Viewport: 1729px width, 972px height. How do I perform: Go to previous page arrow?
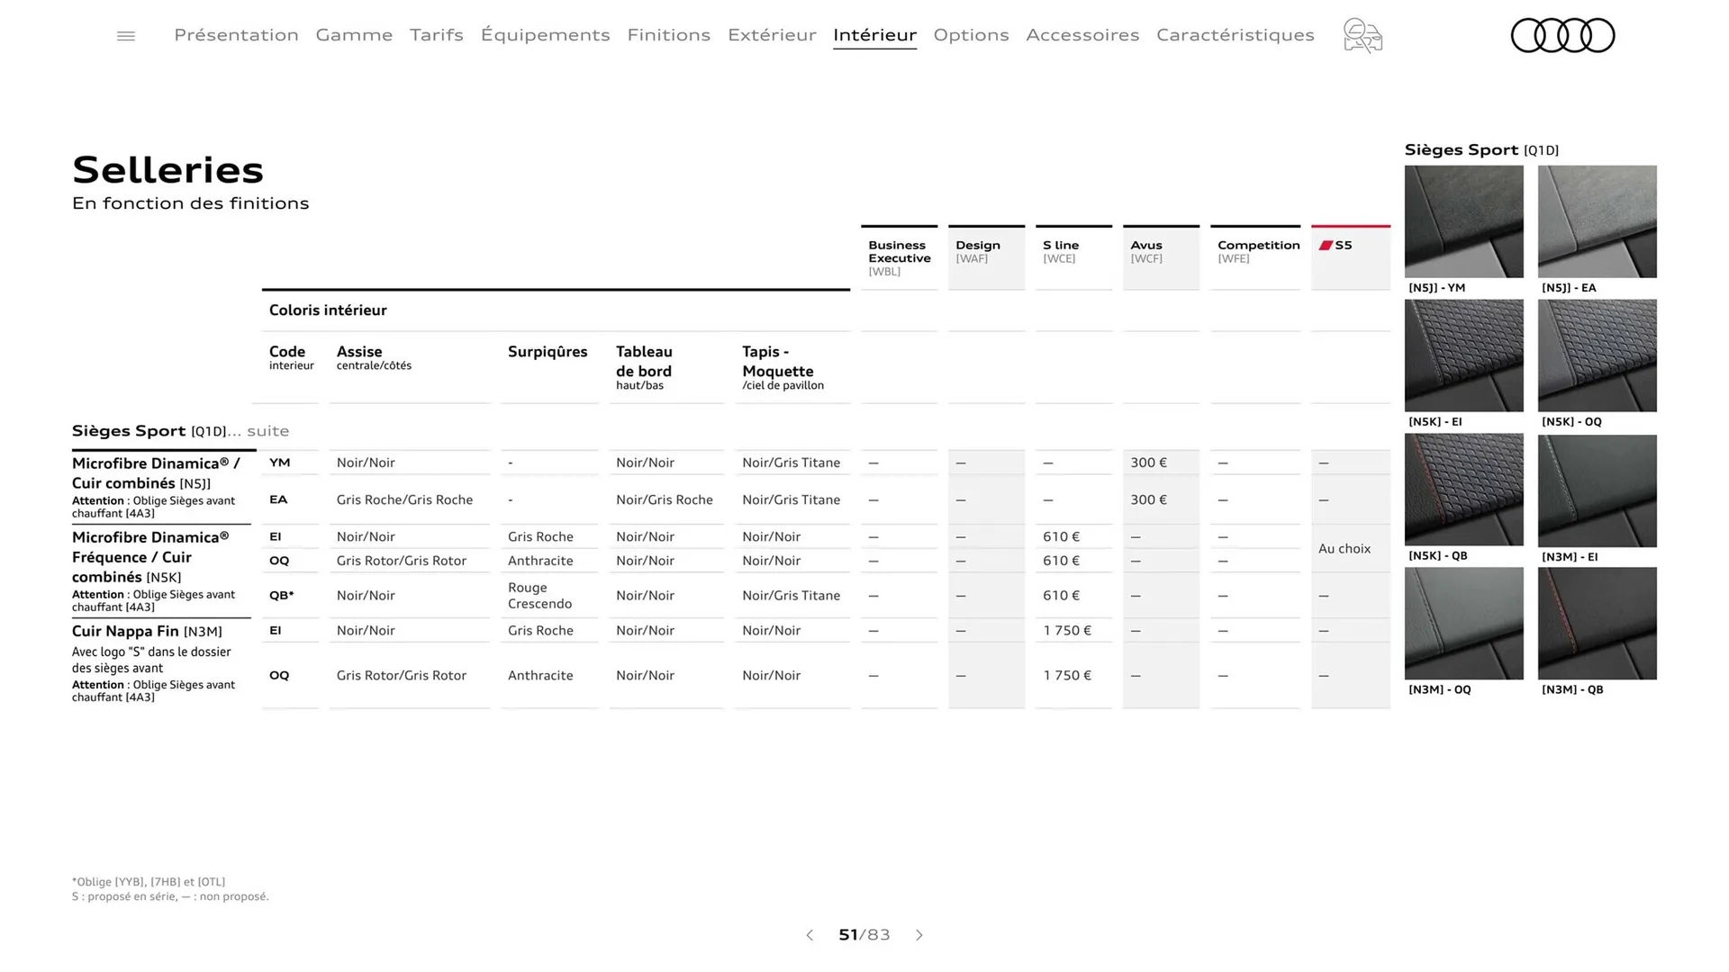810,935
